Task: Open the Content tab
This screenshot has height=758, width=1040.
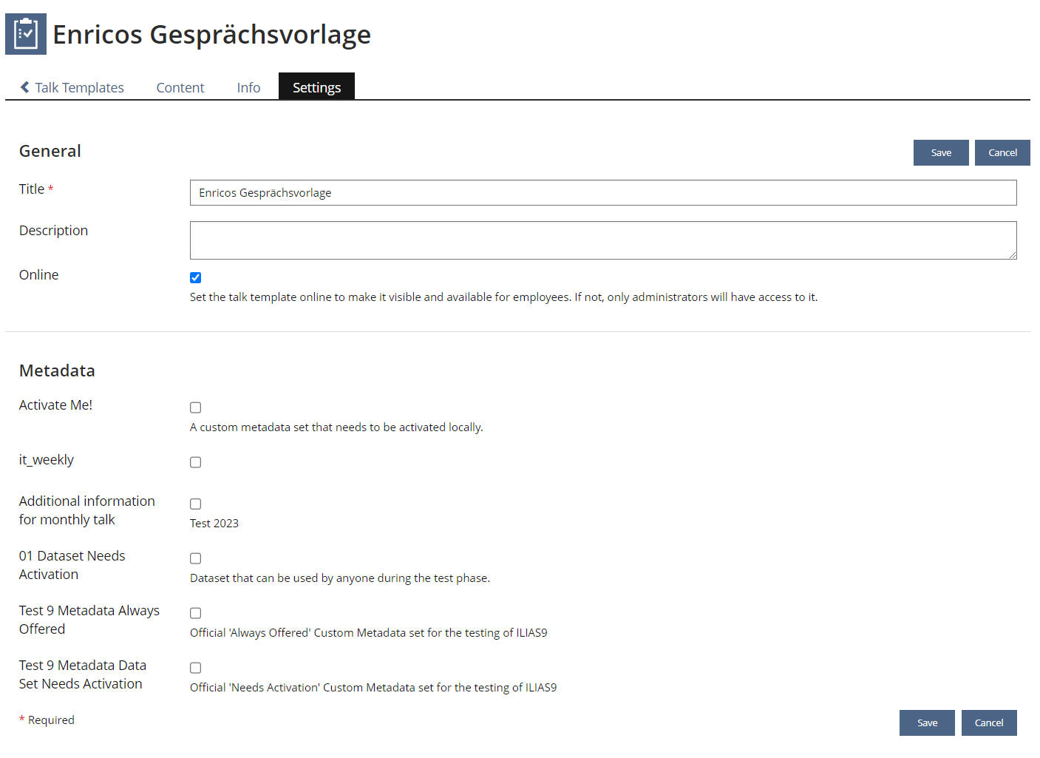Action: click(x=180, y=87)
